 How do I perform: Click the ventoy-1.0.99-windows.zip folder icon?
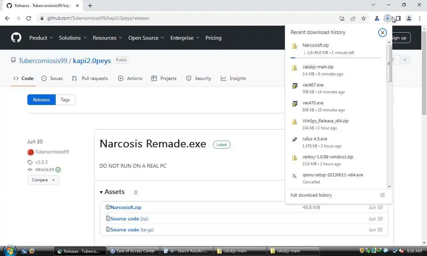(x=295, y=158)
